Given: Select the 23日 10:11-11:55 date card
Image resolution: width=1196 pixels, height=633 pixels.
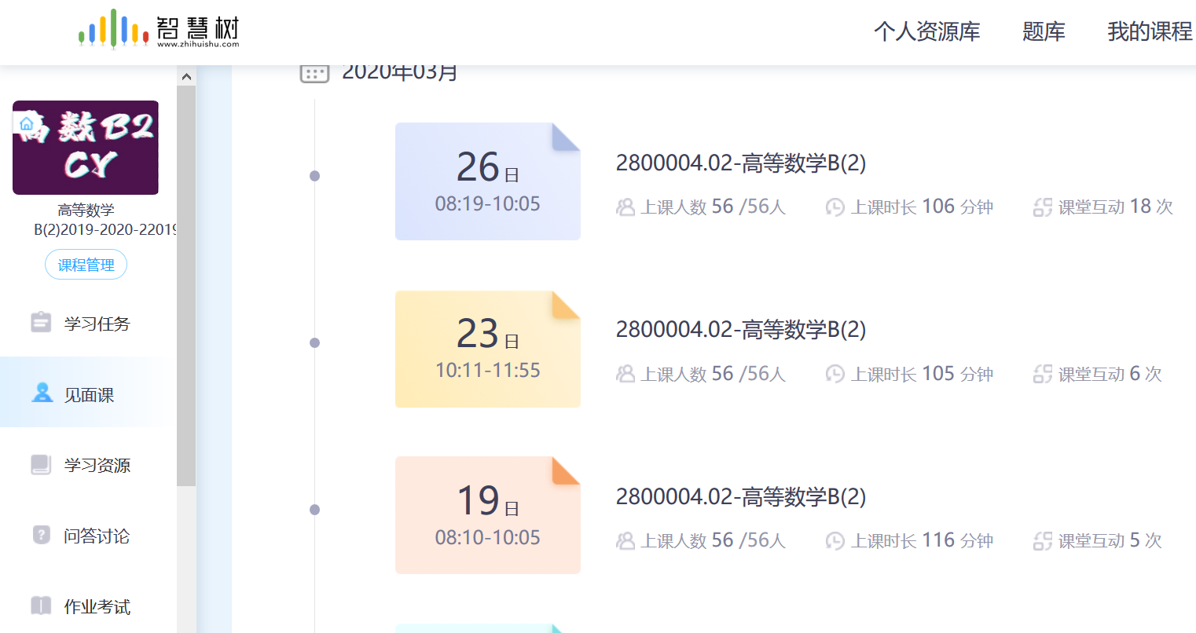Looking at the screenshot, I should coord(487,349).
